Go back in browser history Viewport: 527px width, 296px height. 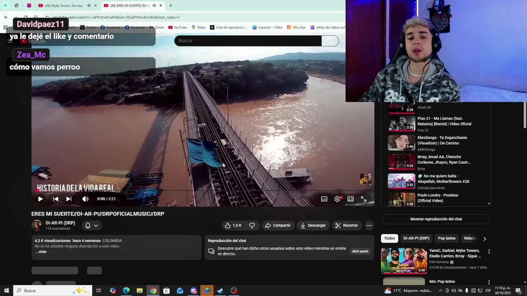coord(6,17)
